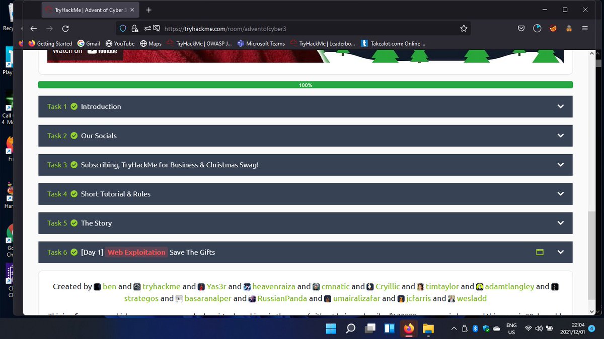Open creator profile link Yas3r
The image size is (604, 339).
point(217,286)
